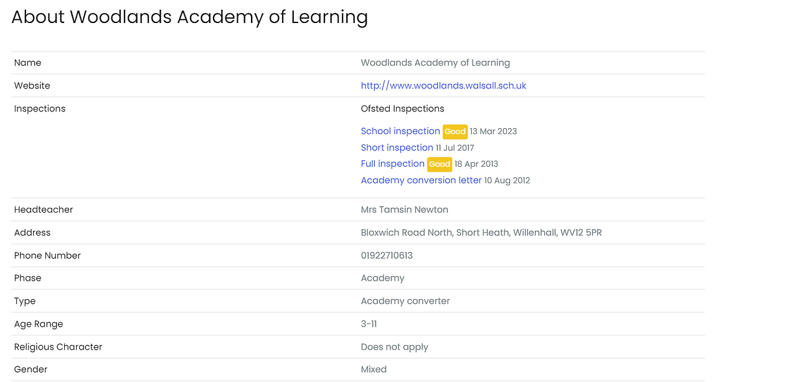This screenshot has height=382, width=797.
Task: Click the Ofsted Inspections subheading
Action: click(x=402, y=109)
